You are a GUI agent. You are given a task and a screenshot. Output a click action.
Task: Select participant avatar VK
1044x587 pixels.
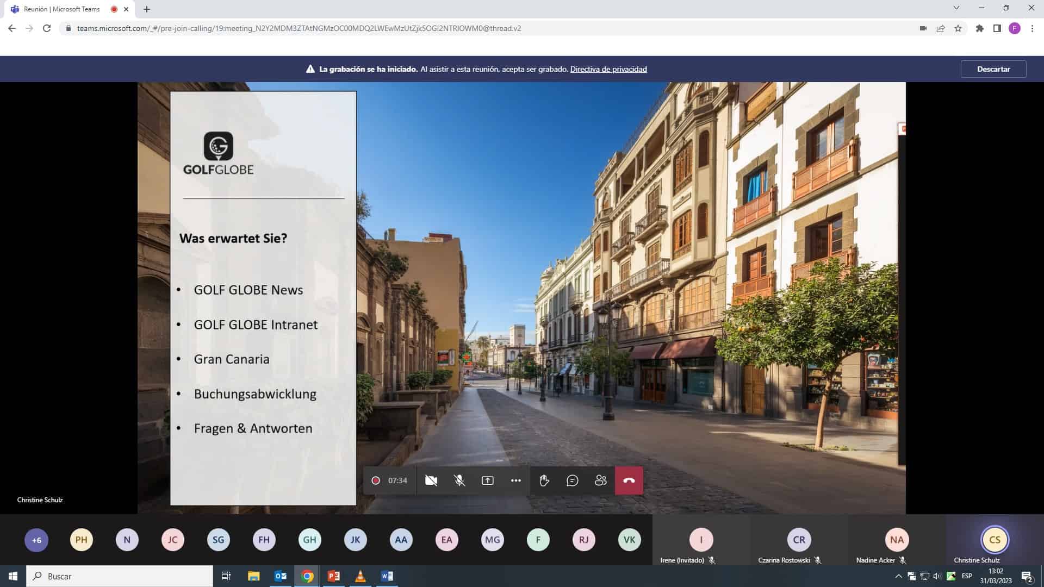[x=630, y=540]
